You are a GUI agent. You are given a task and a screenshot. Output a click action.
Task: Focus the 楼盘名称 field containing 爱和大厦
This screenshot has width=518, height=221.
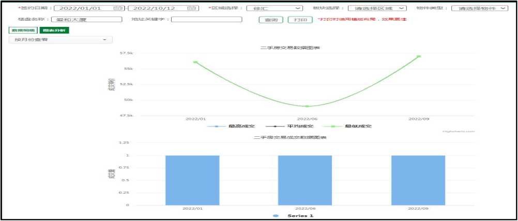tap(86, 20)
